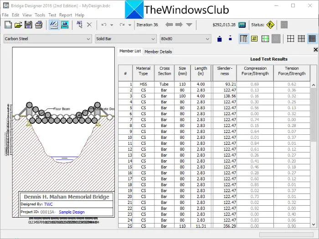The image size is (319, 239).
Task: Open the iteration list down arrow
Action: click(x=189, y=25)
